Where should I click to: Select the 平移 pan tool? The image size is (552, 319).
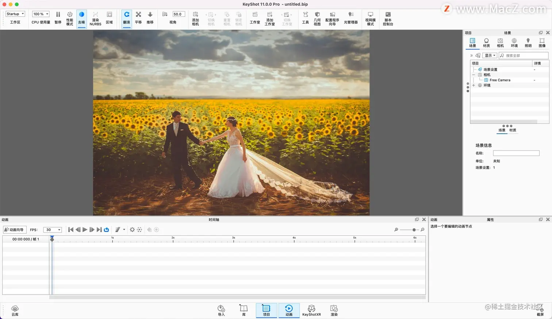tap(138, 18)
